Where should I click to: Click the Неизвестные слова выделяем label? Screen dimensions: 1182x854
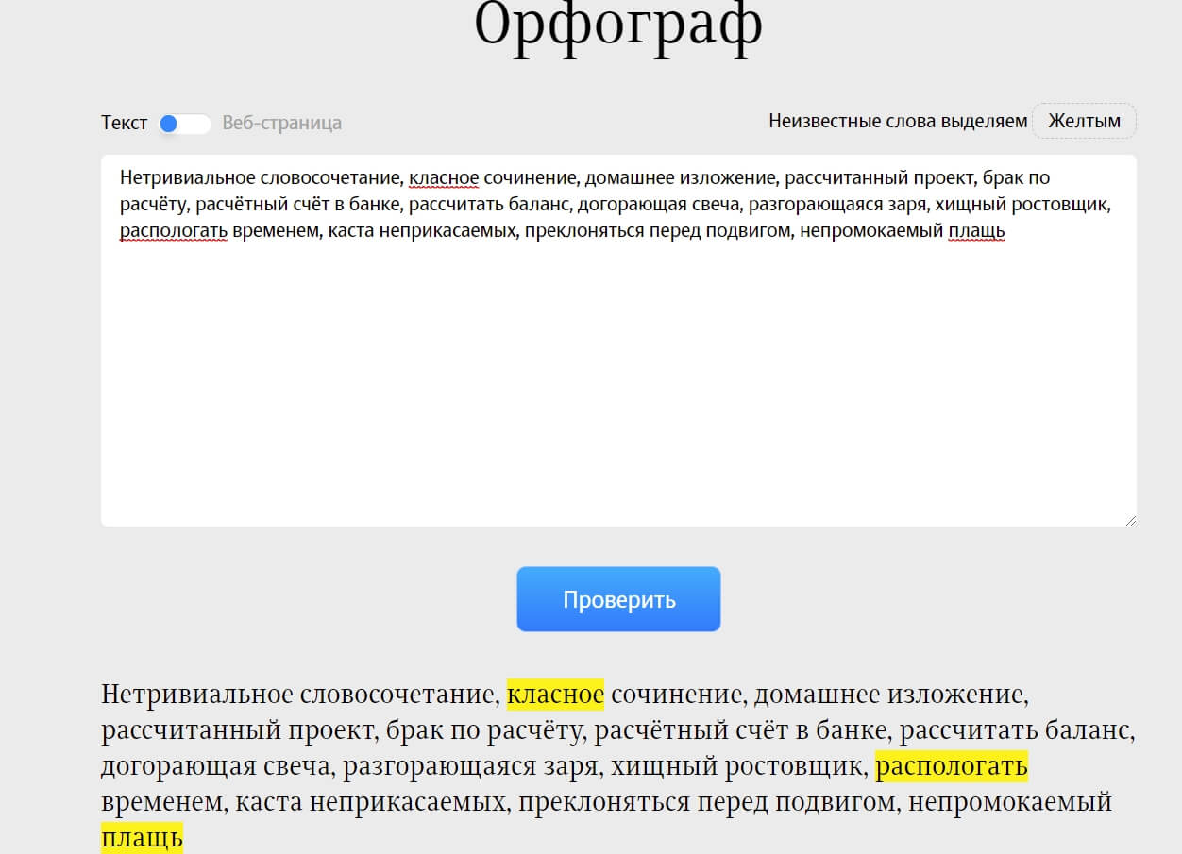pos(898,121)
